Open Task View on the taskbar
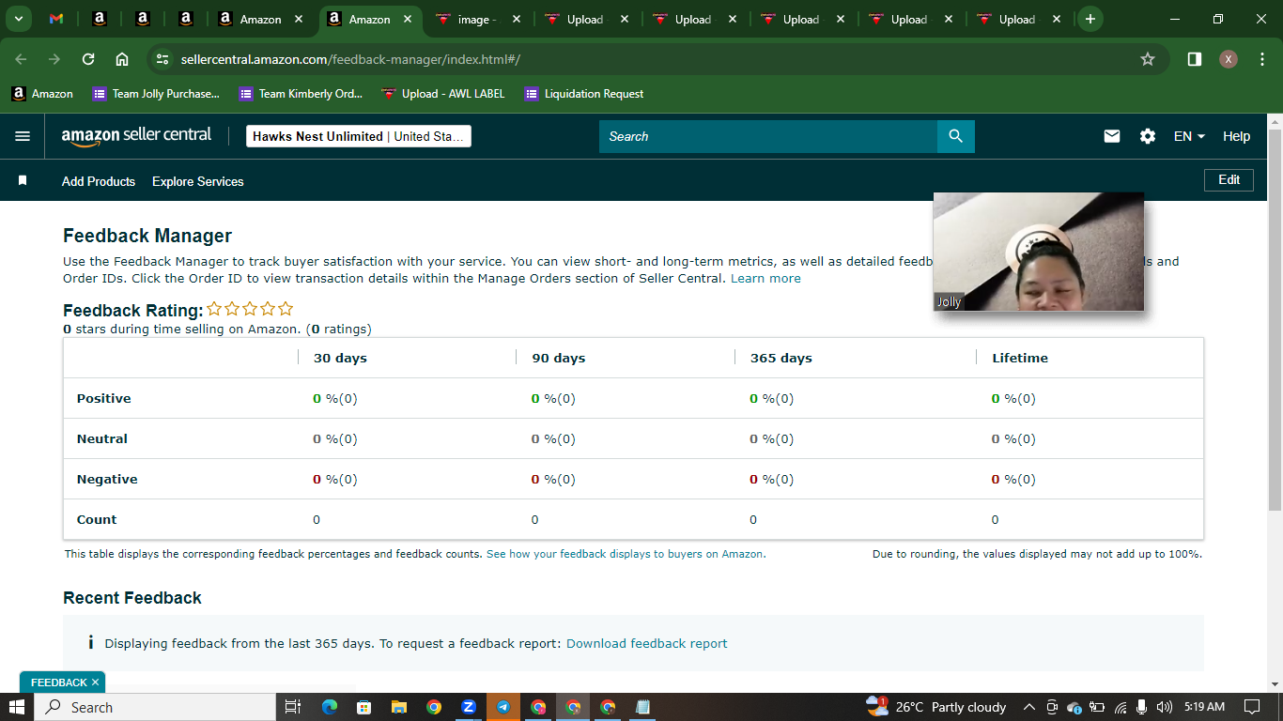 (x=292, y=707)
